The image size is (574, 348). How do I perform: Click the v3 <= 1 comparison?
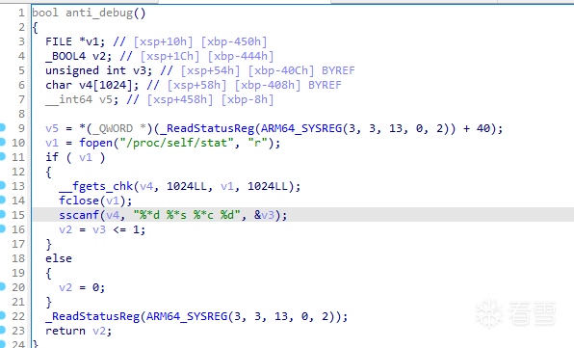click(116, 229)
